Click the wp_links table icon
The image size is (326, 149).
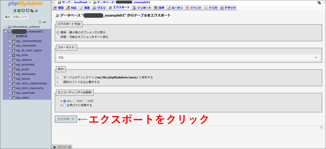click(x=14, y=55)
